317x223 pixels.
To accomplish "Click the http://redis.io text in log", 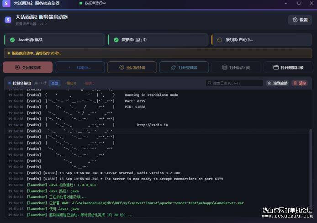I will (x=153, y=125).
